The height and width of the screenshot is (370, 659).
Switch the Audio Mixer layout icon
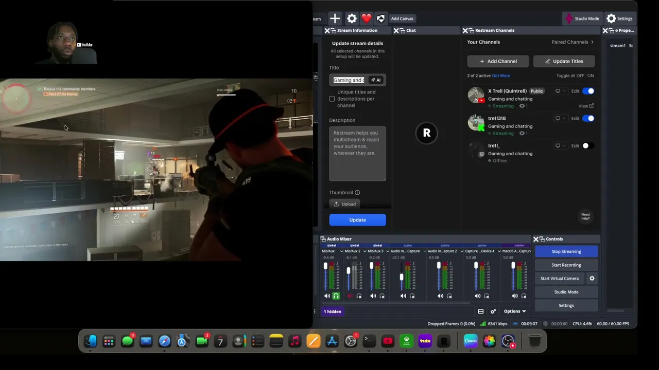[x=481, y=311]
